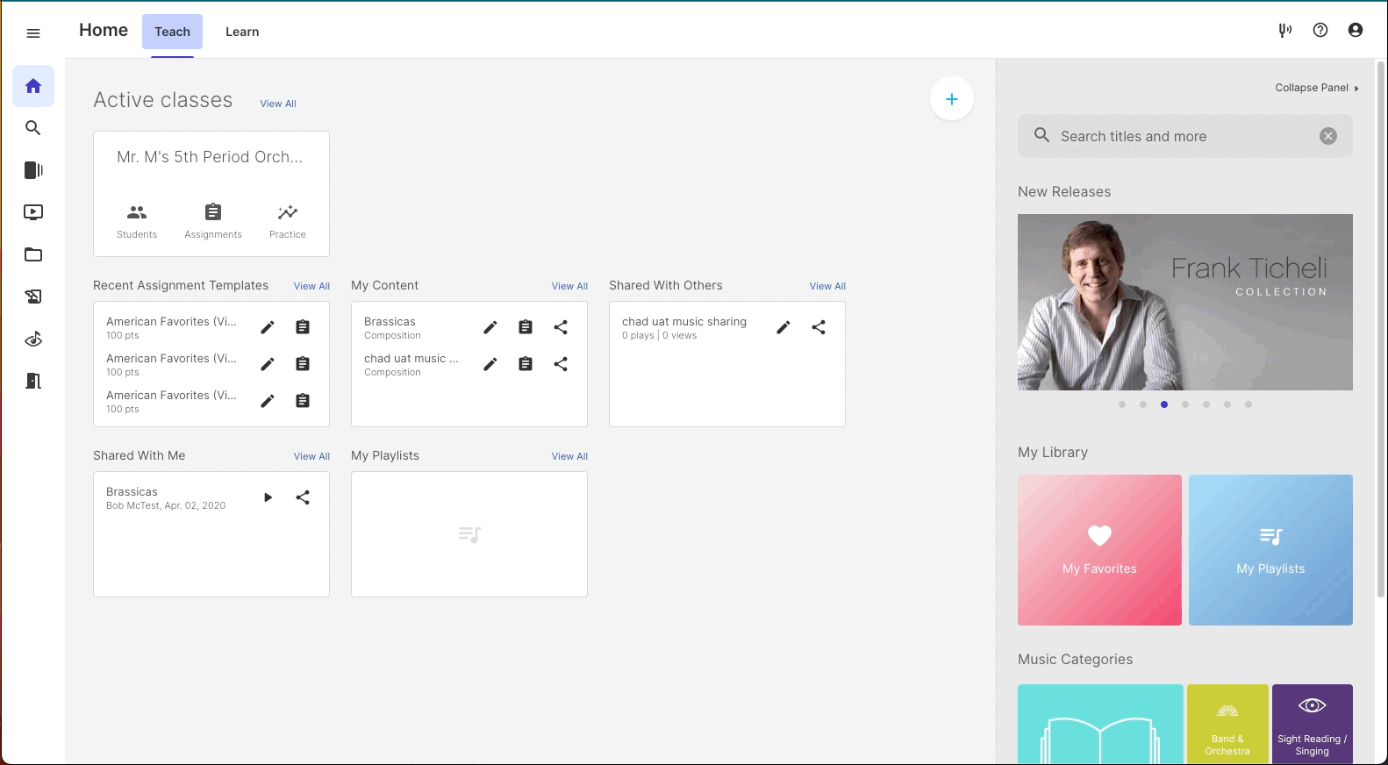Select fifth New Releases carousel dot
1388x765 pixels.
(1206, 404)
